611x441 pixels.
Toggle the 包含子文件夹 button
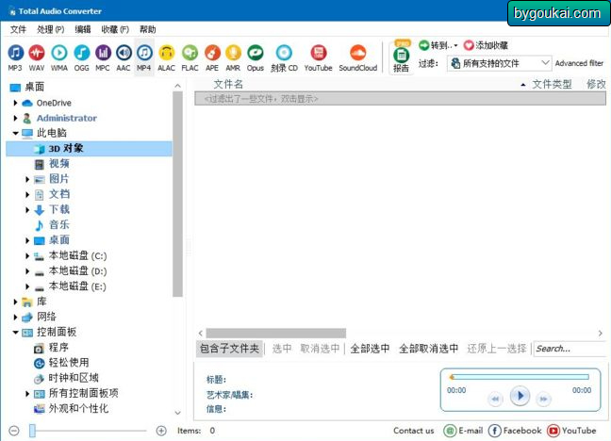(x=229, y=349)
